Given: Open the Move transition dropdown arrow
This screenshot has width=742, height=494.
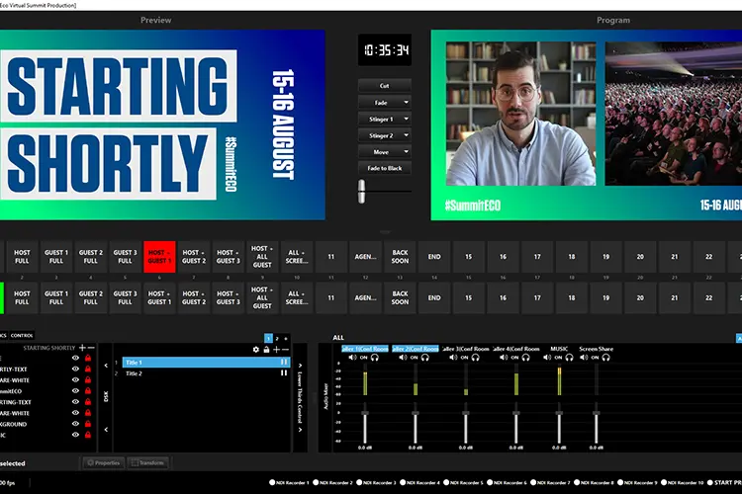Looking at the screenshot, I should pos(406,152).
